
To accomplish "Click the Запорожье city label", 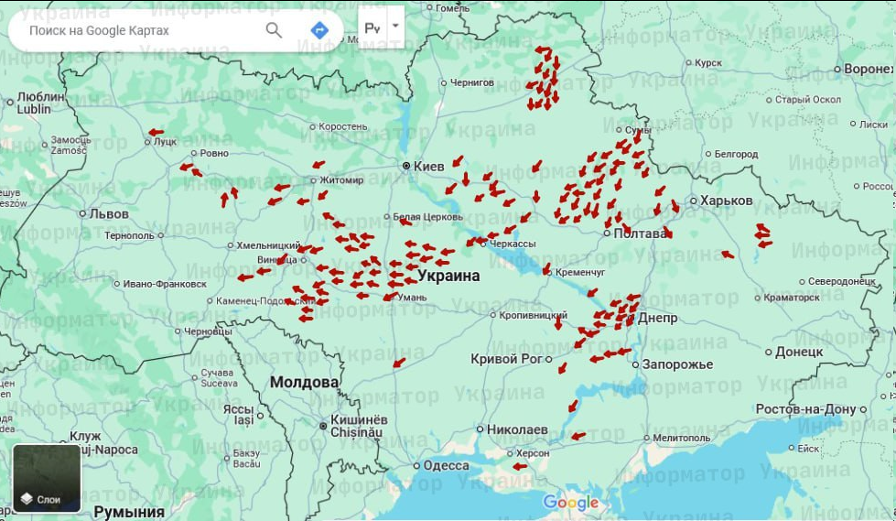I will pos(677,364).
